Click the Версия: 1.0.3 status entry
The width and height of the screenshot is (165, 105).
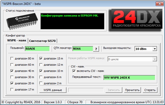[53, 102]
